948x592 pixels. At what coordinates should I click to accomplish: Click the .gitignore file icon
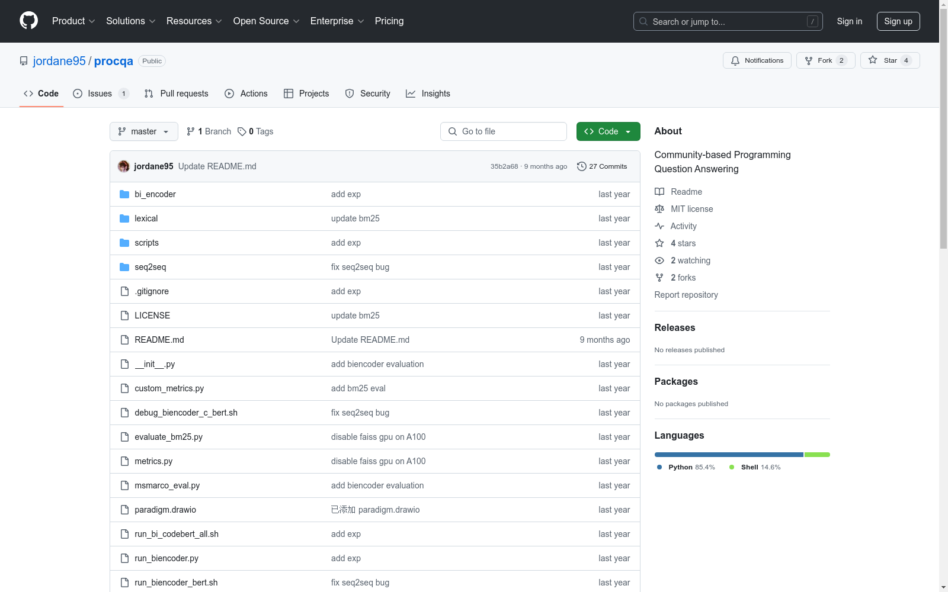pyautogui.click(x=124, y=291)
